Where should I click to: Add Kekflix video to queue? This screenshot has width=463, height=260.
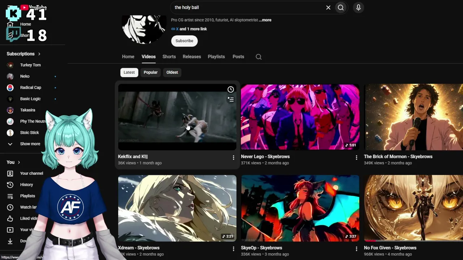[x=231, y=99]
